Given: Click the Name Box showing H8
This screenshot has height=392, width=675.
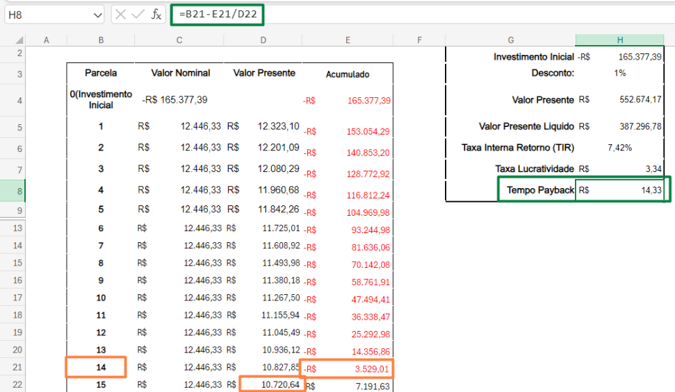Looking at the screenshot, I should (54, 15).
